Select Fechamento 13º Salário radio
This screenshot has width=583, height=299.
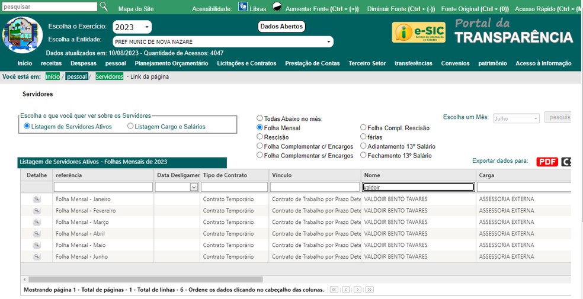363,155
